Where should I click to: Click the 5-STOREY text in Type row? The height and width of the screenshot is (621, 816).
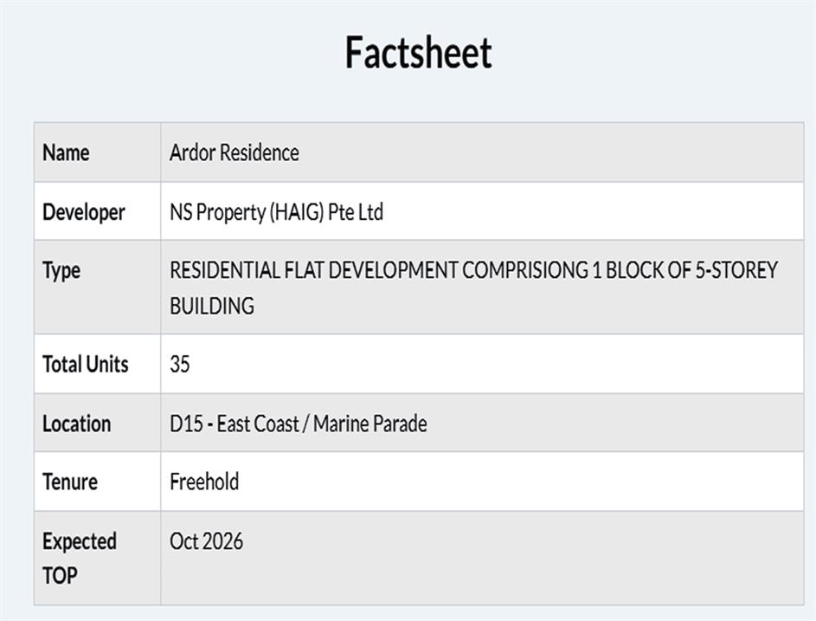736,270
